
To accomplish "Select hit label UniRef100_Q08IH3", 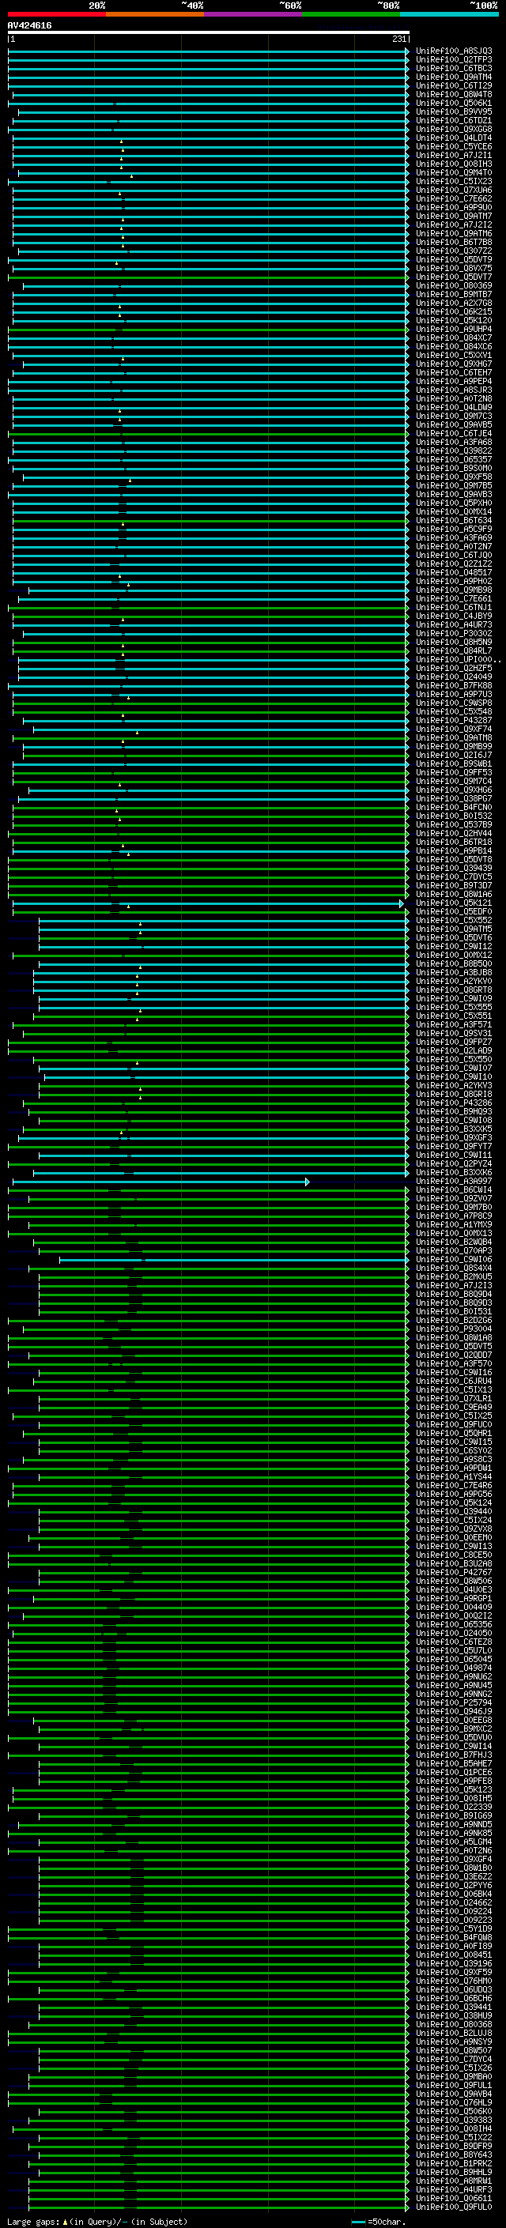I will pos(454,164).
